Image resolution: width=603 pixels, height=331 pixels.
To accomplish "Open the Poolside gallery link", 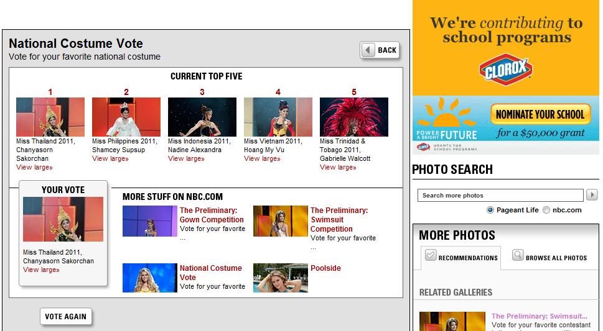I will pos(325,268).
